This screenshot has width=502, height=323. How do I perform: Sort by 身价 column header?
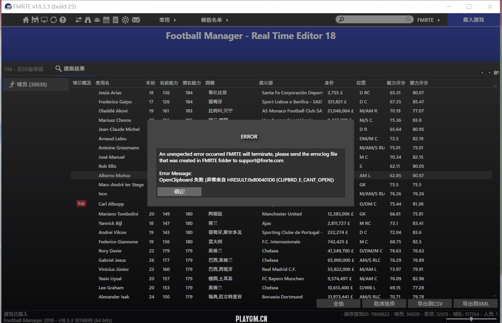point(329,83)
